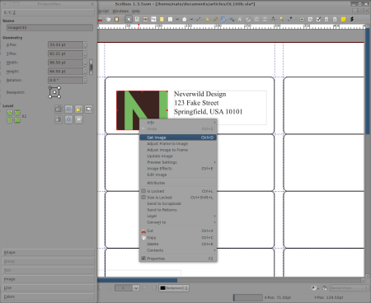Click the black lightning bolt toolbar icon
This screenshot has width=371, height=303.
351,19
